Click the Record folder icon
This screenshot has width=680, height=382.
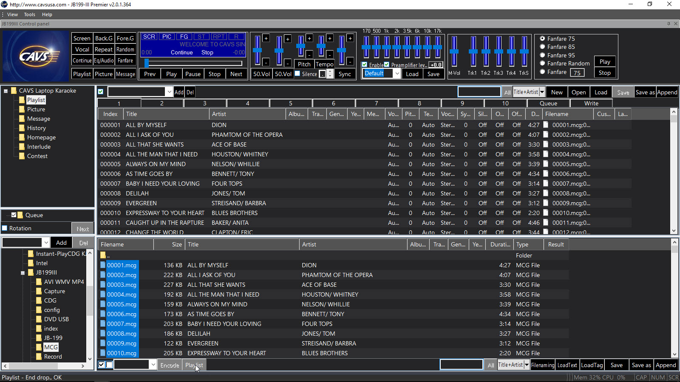tap(39, 357)
